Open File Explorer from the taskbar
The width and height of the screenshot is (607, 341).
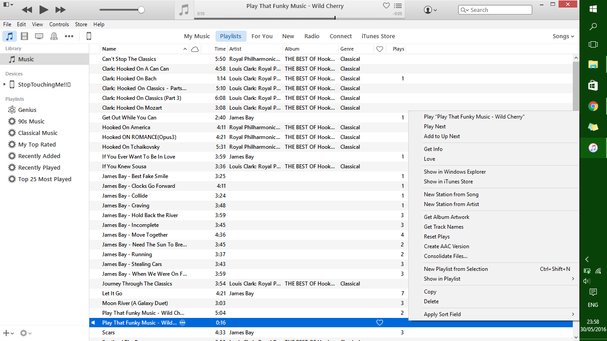[x=593, y=64]
